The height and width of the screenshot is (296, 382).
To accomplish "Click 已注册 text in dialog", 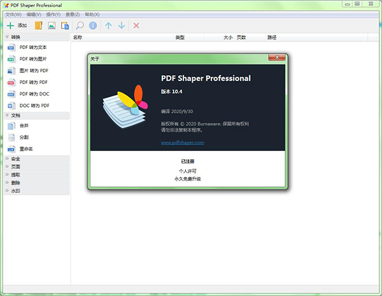I will [x=188, y=161].
